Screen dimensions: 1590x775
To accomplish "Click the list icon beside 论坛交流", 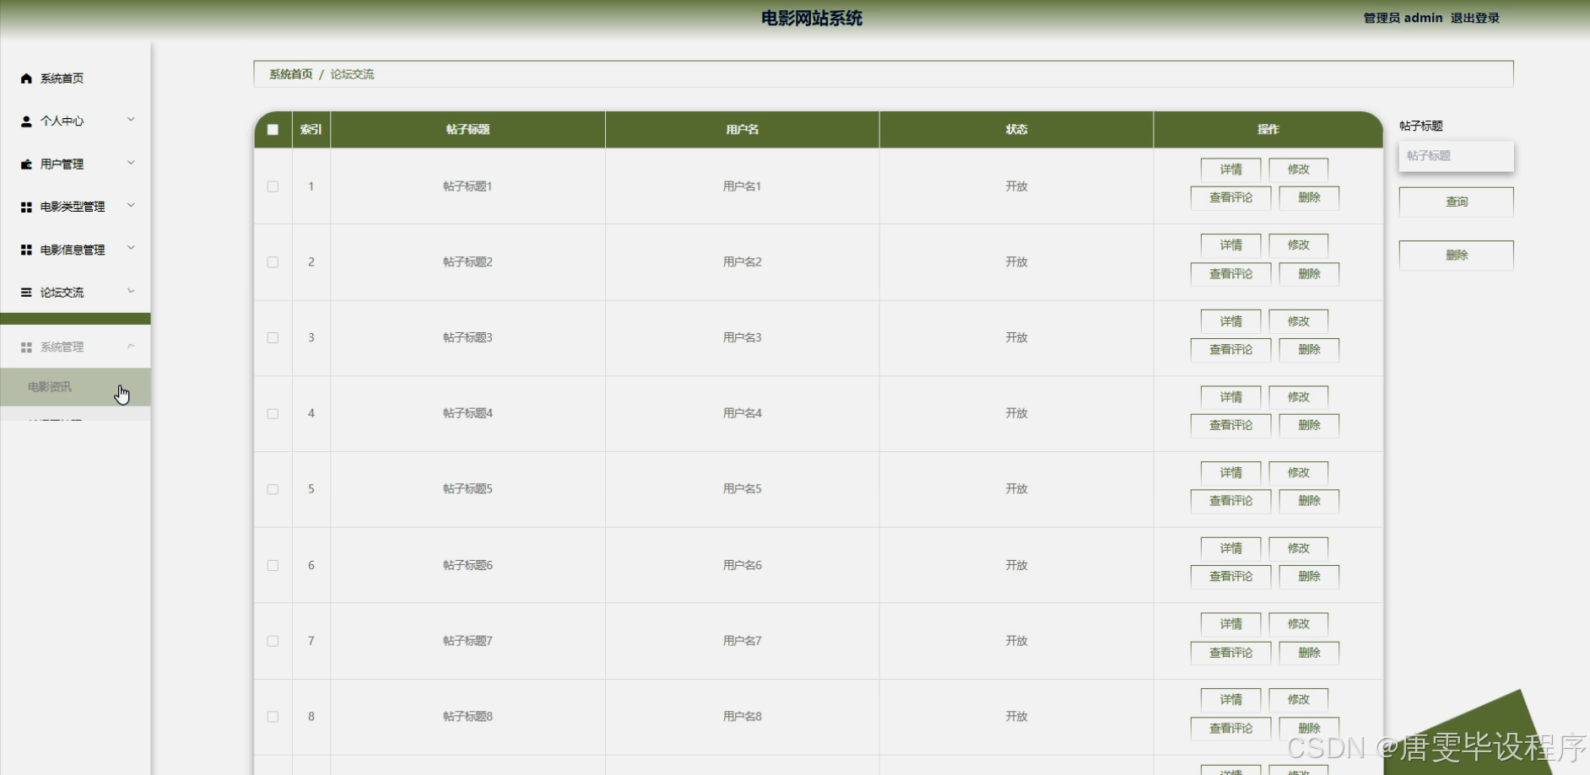I will point(26,293).
